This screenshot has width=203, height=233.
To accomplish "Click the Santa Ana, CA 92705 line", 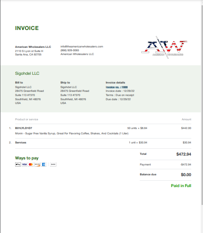I will (x=28, y=55).
